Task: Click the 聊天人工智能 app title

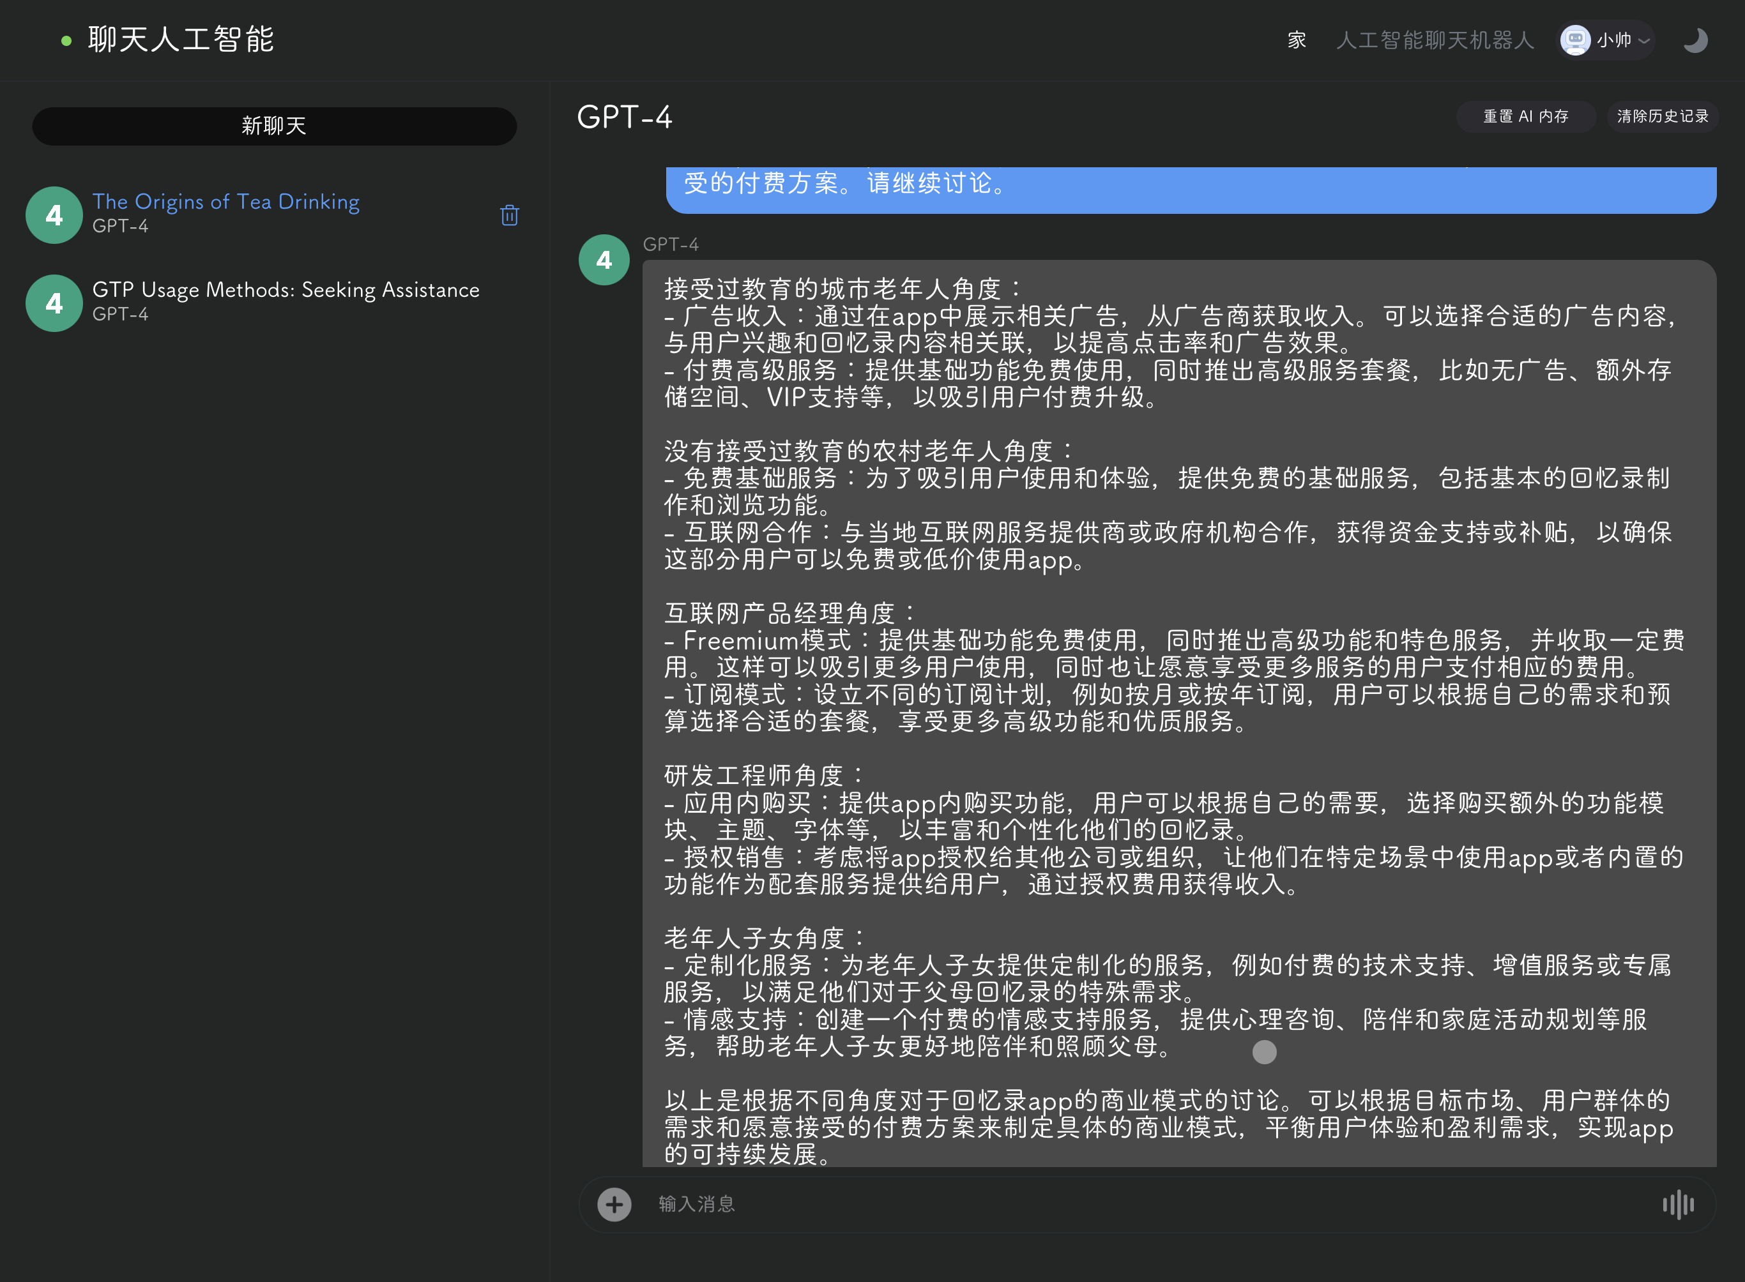Action: pos(181,40)
